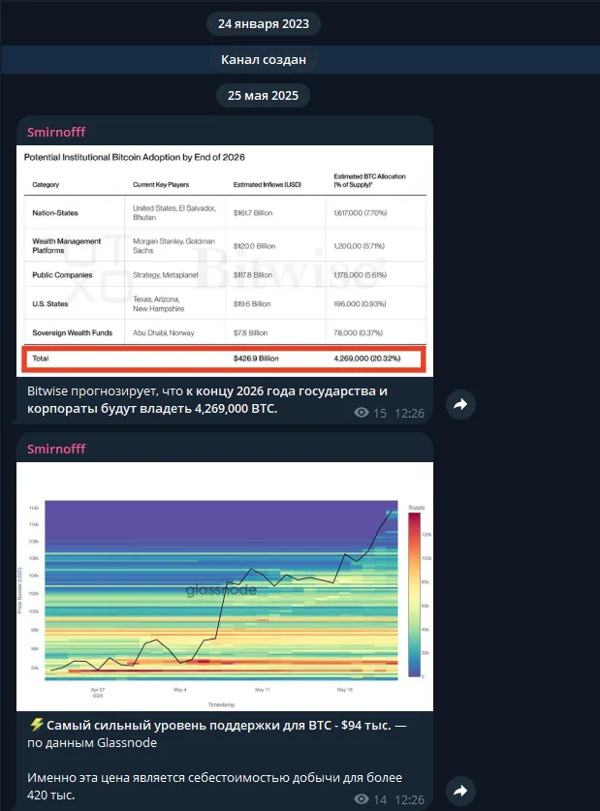Click the Supply color scale legend
The image size is (600, 811).
pyautogui.click(x=417, y=591)
